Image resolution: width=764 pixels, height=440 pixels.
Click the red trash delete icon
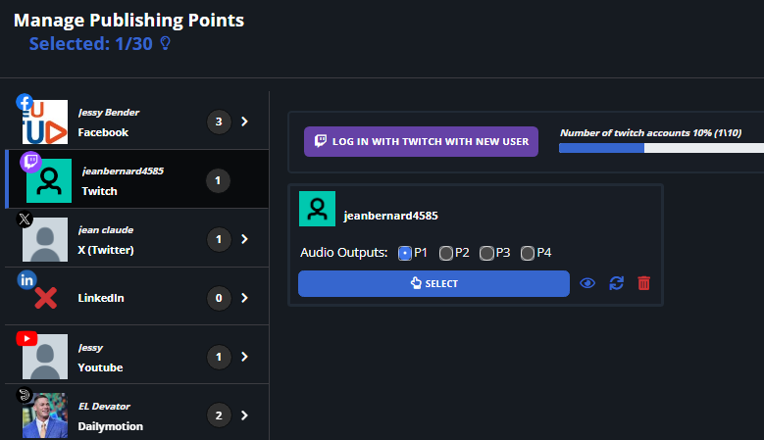click(x=643, y=283)
